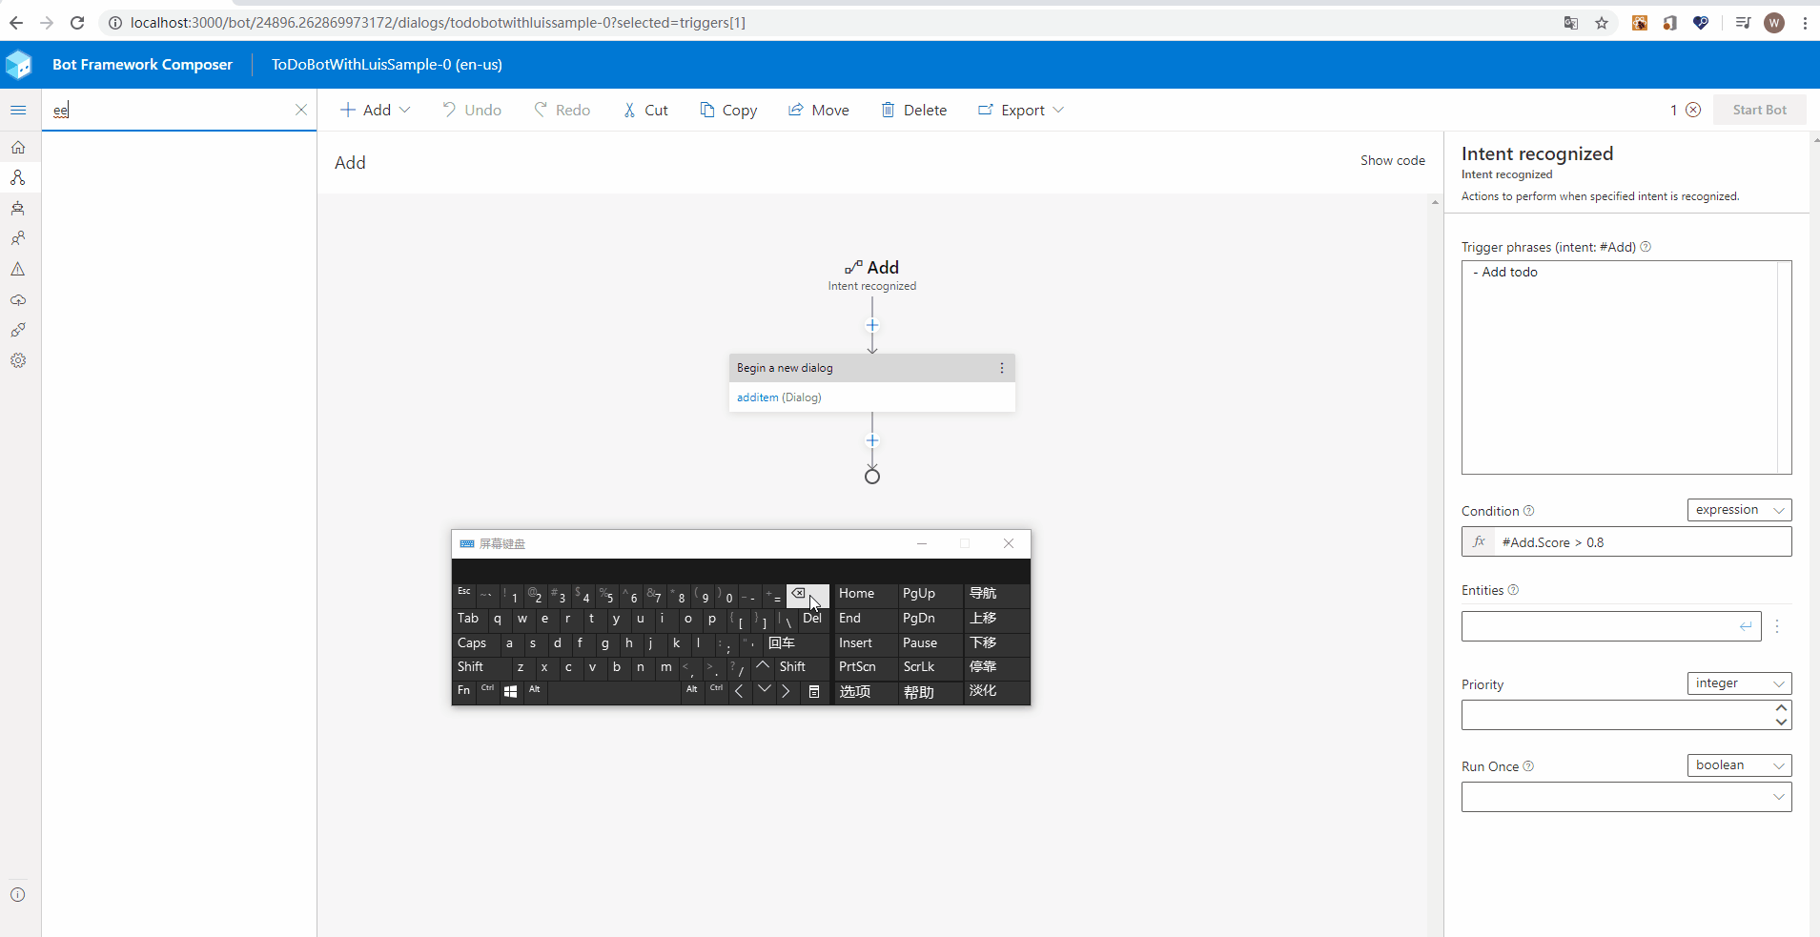Open Design flow in the sidebar
This screenshot has height=937, width=1820.
pos(18,178)
